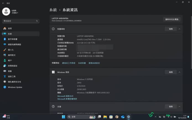Go back using the top-left arrow
The image size is (192, 120).
[x=3, y=3]
